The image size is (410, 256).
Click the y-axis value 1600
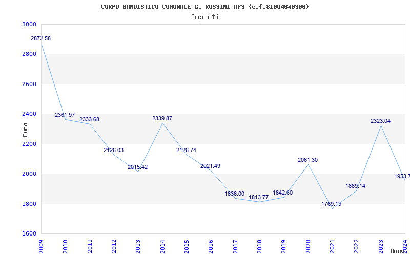coord(29,233)
